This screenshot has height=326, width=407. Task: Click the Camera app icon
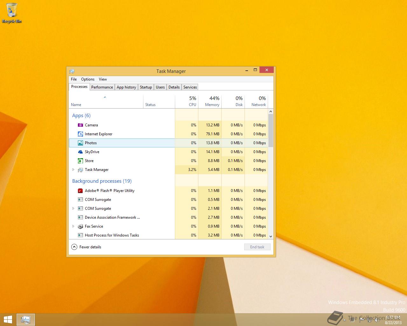click(80, 125)
